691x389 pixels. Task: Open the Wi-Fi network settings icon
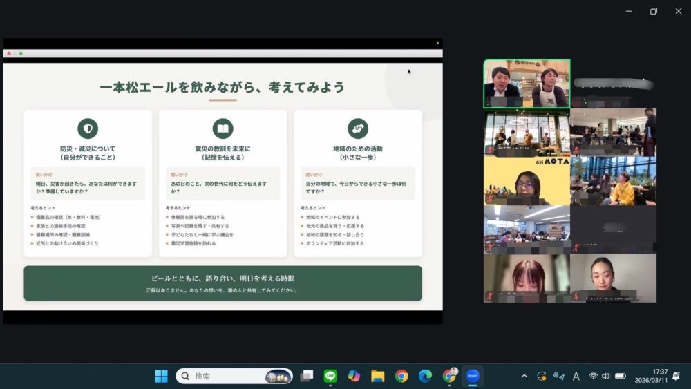593,376
